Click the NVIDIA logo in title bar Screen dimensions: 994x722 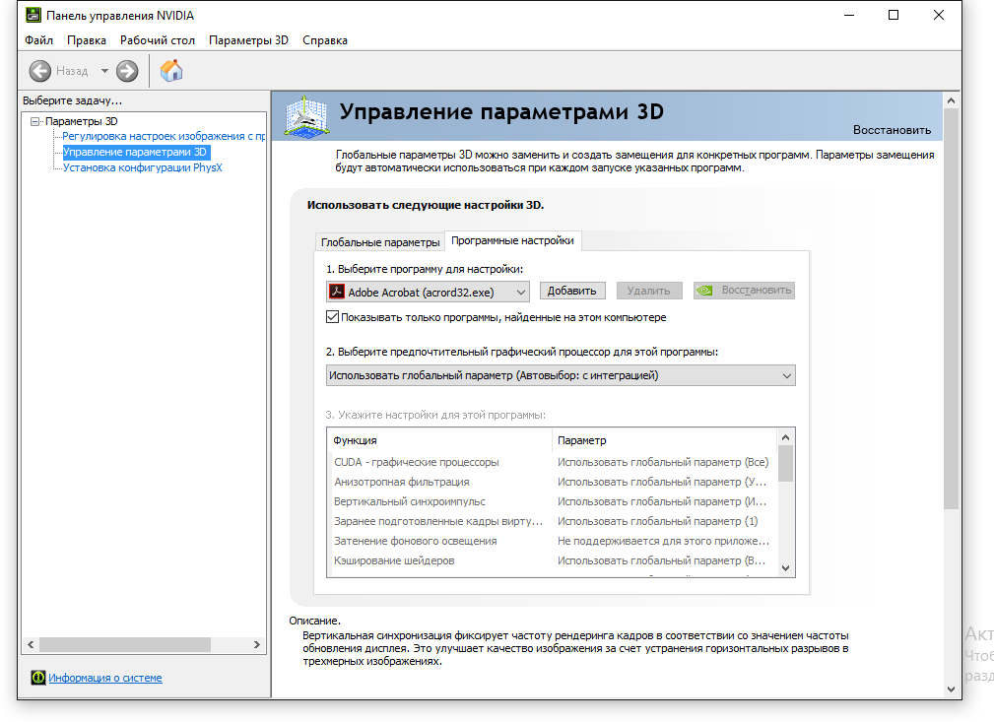pyautogui.click(x=33, y=15)
